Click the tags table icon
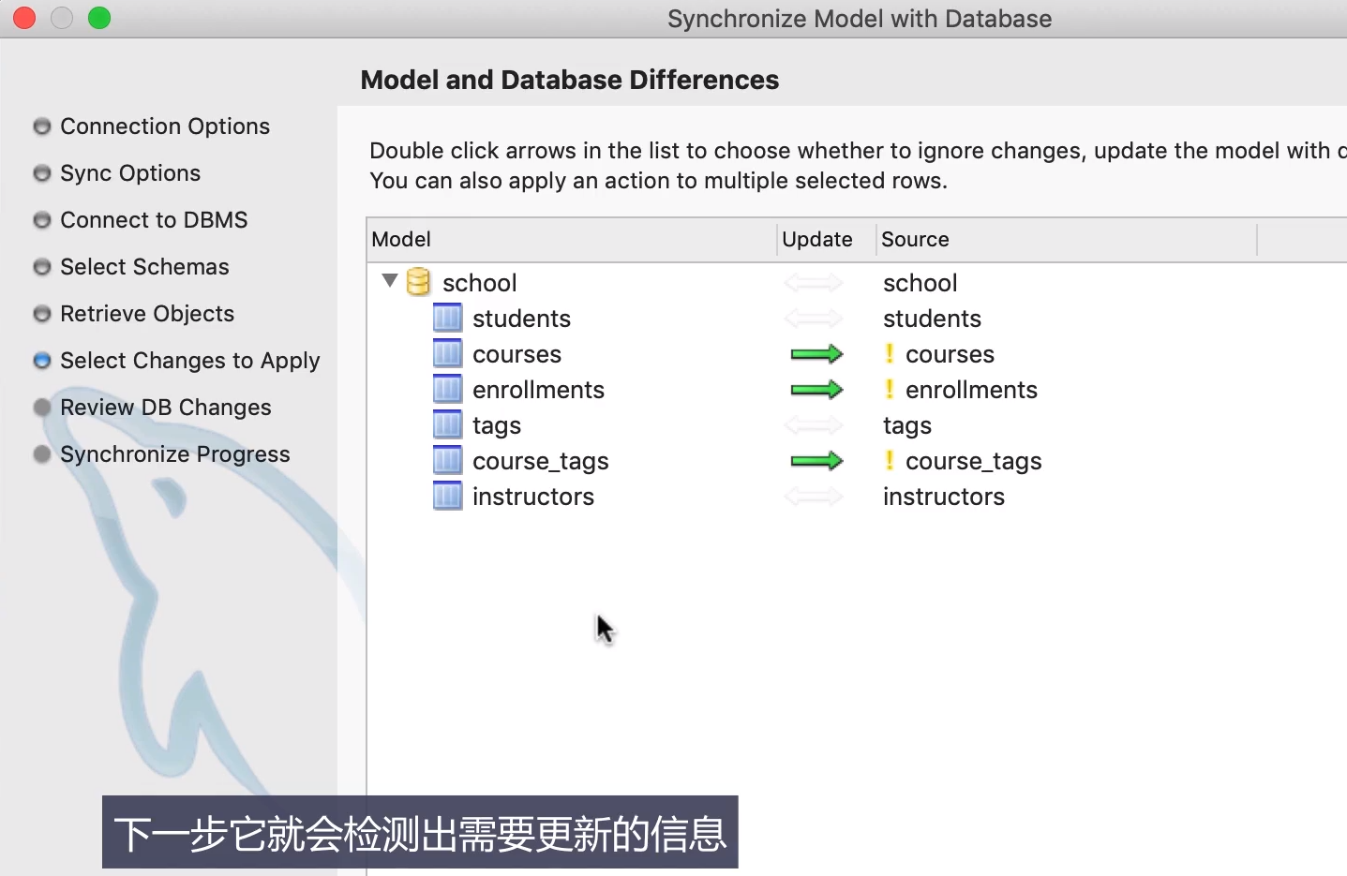 coord(447,425)
